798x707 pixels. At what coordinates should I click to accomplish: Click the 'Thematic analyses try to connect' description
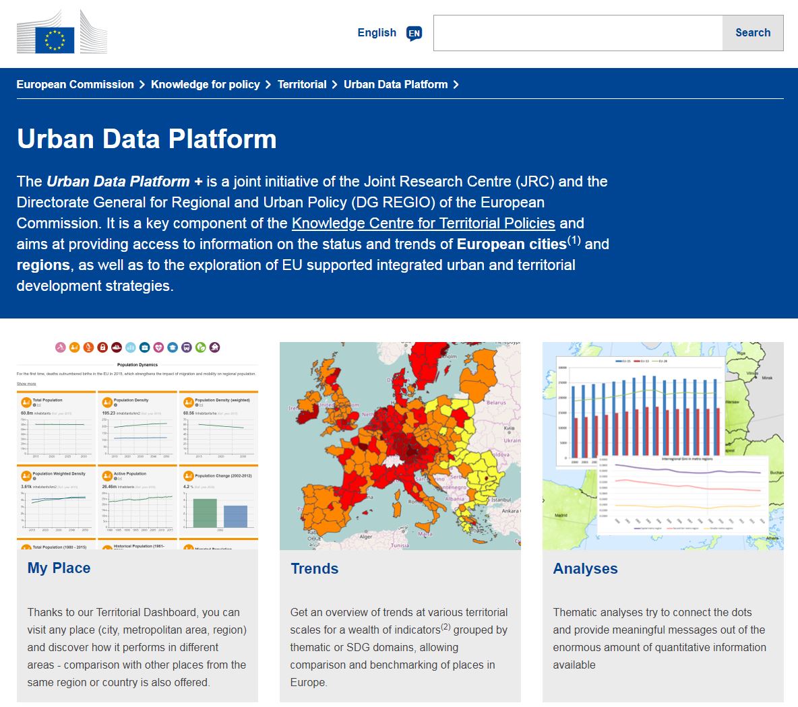click(x=660, y=638)
